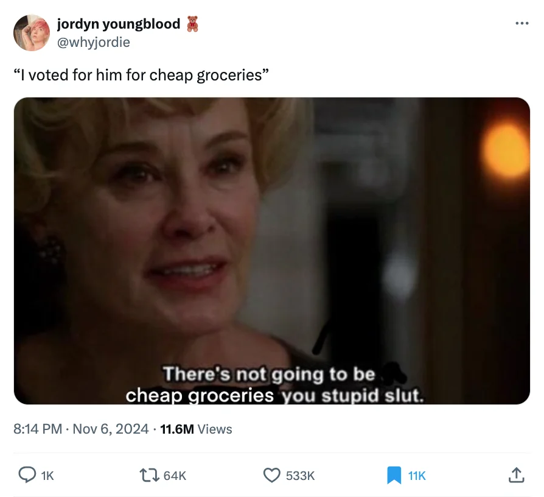The height and width of the screenshot is (497, 544).
Task: Click the subtitle caption in the meme
Action: [275, 384]
